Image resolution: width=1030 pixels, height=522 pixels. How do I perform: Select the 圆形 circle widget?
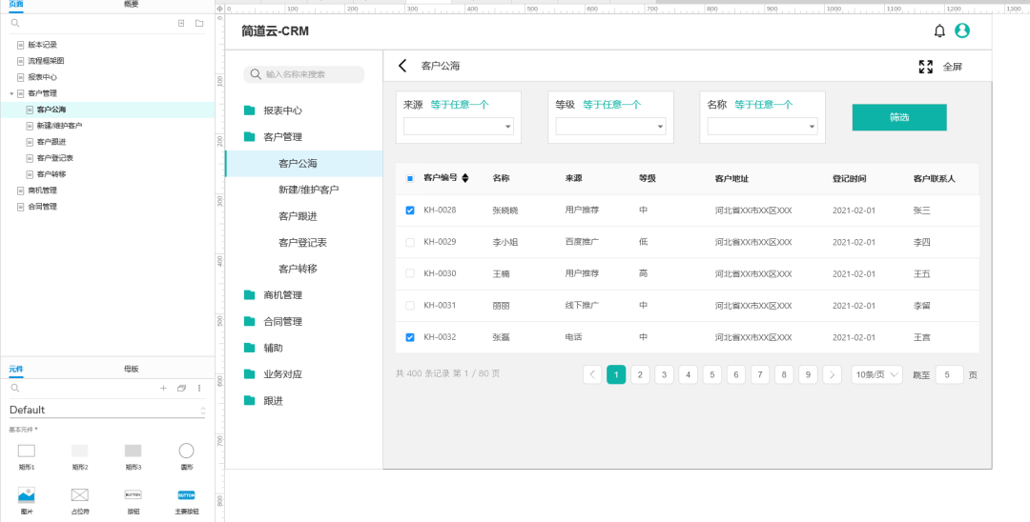pyautogui.click(x=186, y=451)
